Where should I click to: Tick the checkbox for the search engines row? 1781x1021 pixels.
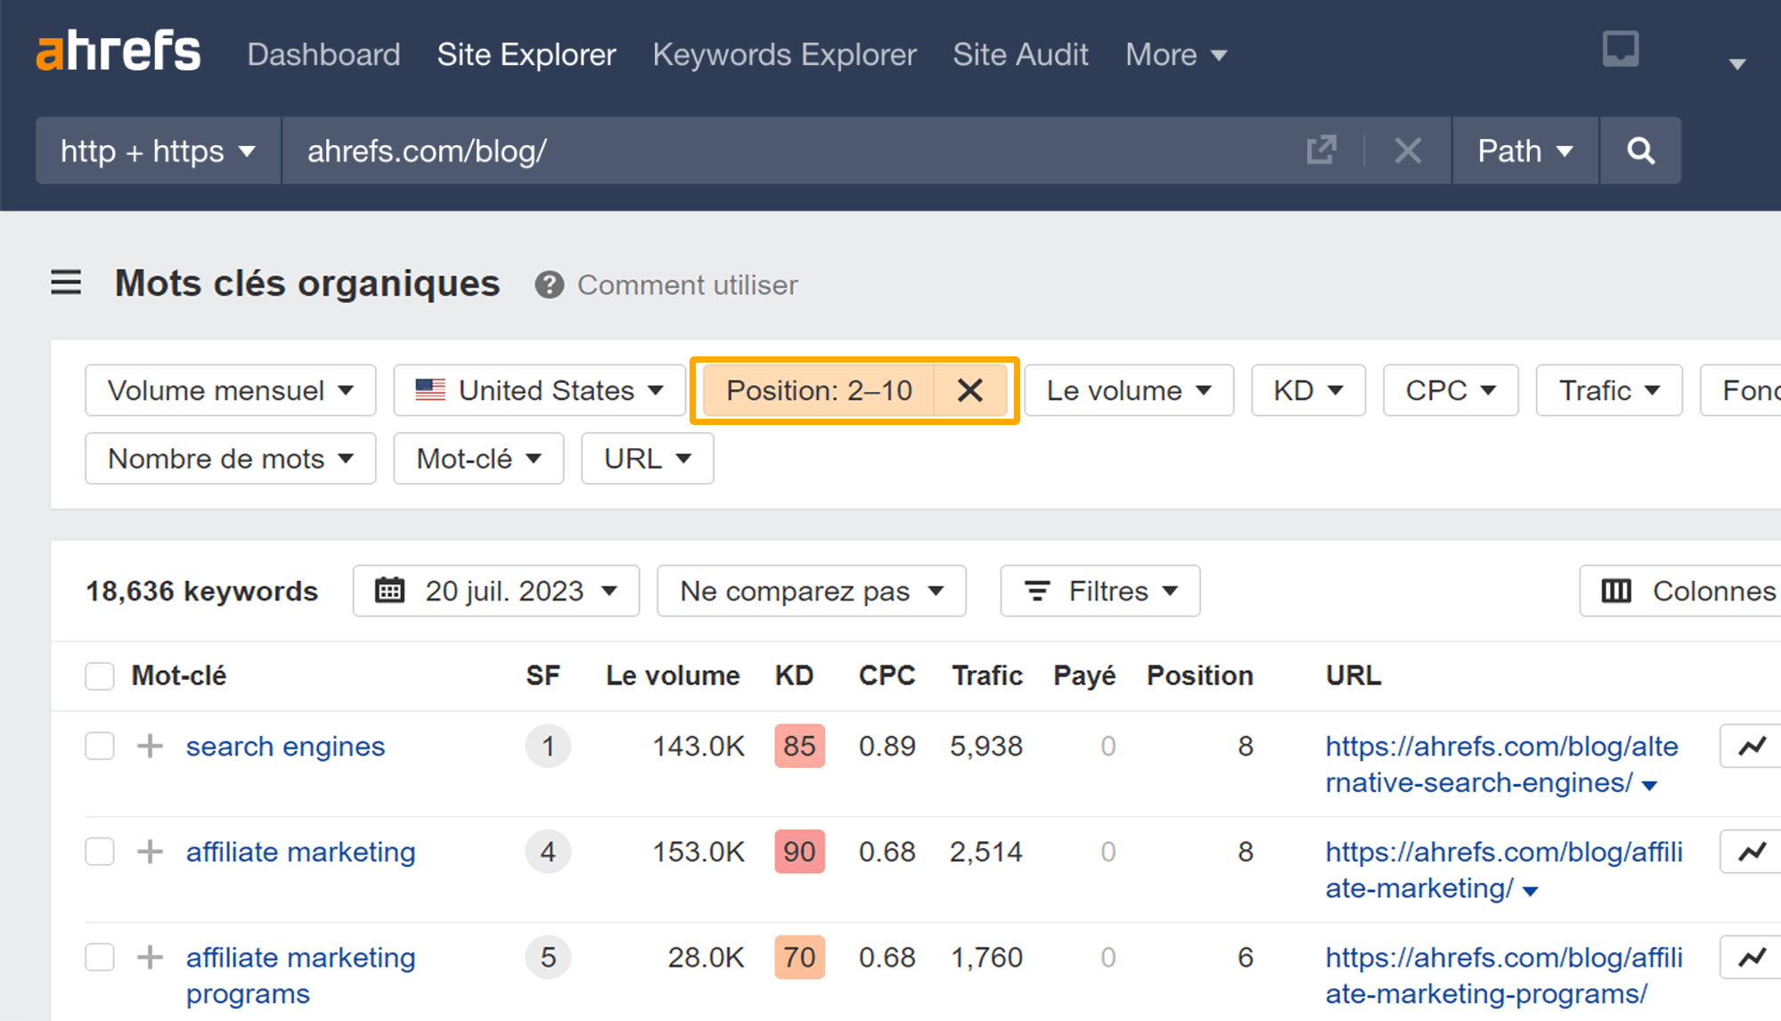click(100, 746)
